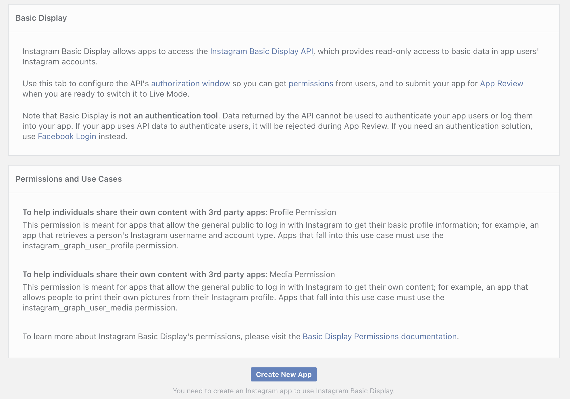The width and height of the screenshot is (570, 399).
Task: Click the Permissions and Use Cases heading
Action: pyautogui.click(x=69, y=179)
